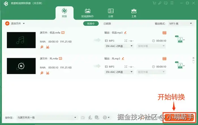Open enhance effects for 风.m4a

click(42, 73)
